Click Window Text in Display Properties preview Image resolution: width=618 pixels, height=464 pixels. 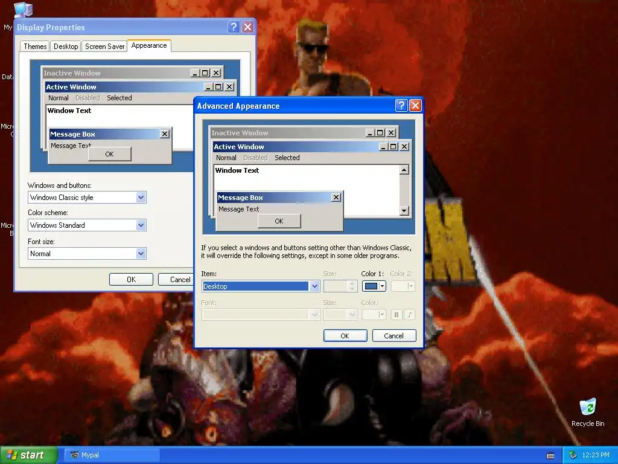click(x=69, y=111)
